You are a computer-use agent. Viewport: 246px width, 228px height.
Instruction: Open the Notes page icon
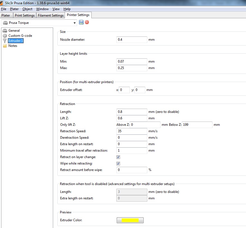point(5,46)
